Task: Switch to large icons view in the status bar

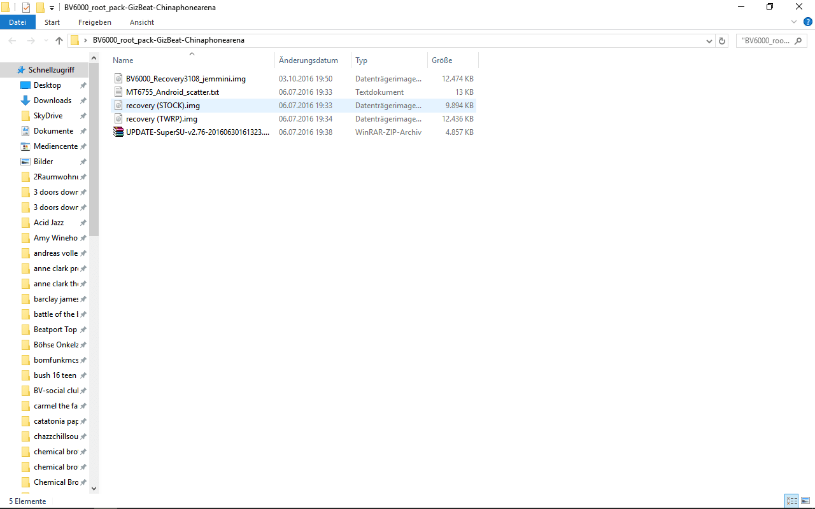Action: pos(805,501)
